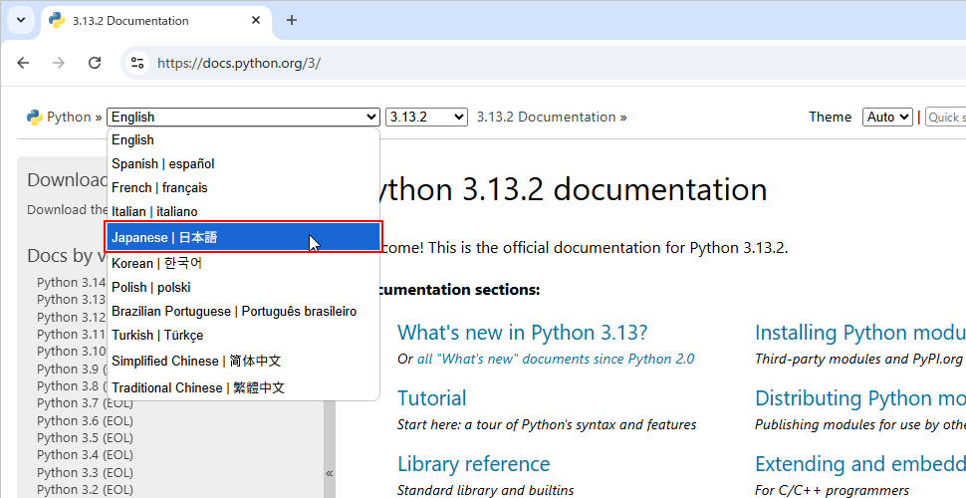The width and height of the screenshot is (966, 498).
Task: Click the Python logo in the breadcrumb
Action: [x=35, y=118]
